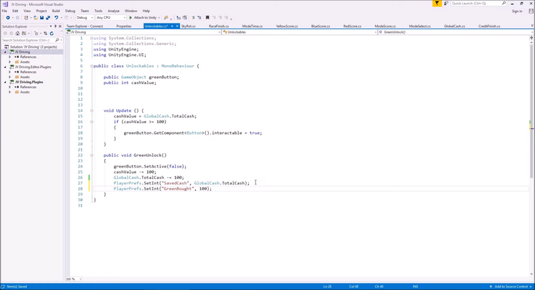Switch to the RaceFinish.cs tab
The image size is (535, 290).
click(219, 26)
